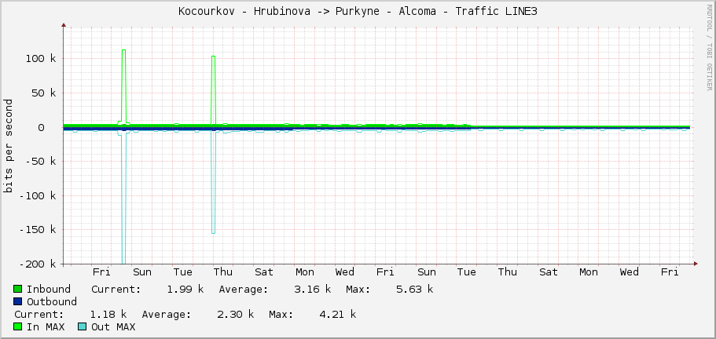The width and height of the screenshot is (716, 339).
Task: Click the green spike peaking just above 100 k
Action: point(213,56)
